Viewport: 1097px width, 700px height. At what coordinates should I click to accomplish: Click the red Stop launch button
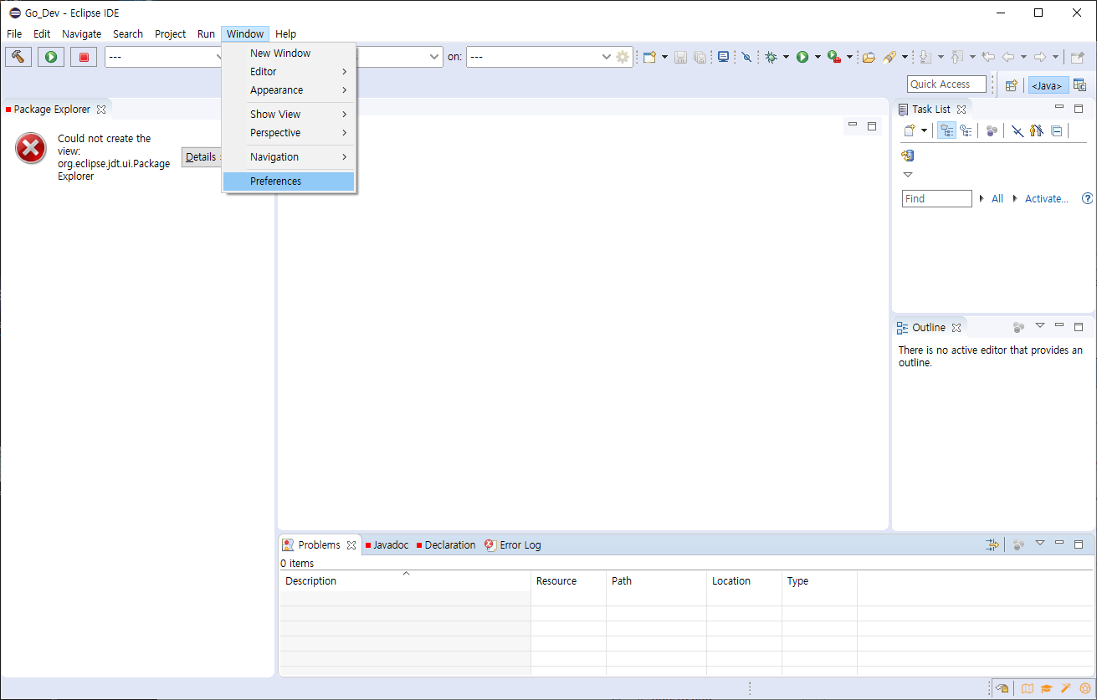[x=84, y=57]
